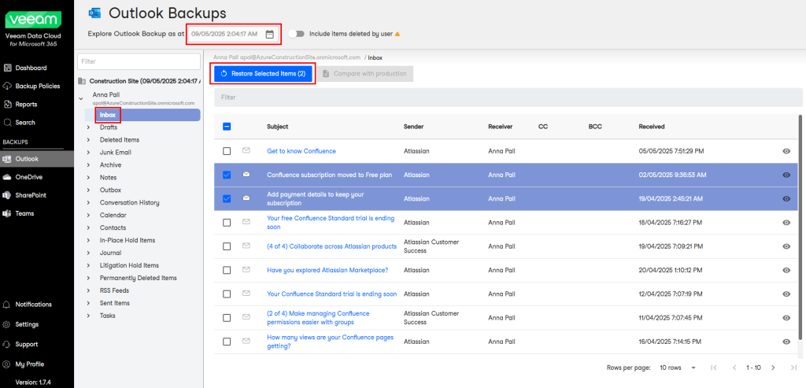Jump to the first page arrow
Screen dimensions: 806x388
pos(713,368)
